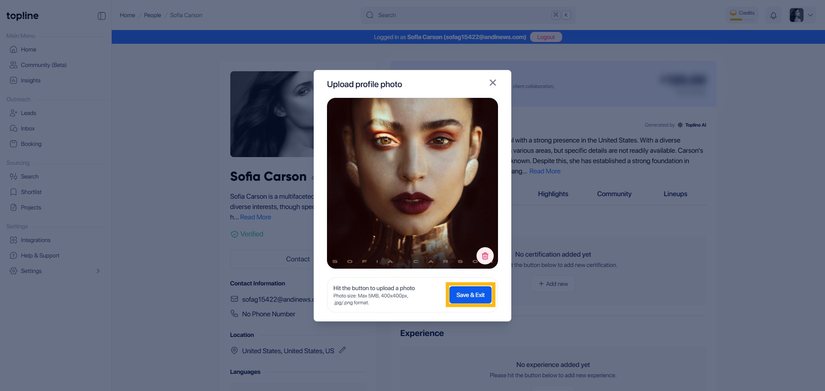Close the Upload profile photo dialog
The width and height of the screenshot is (825, 391).
(492, 83)
